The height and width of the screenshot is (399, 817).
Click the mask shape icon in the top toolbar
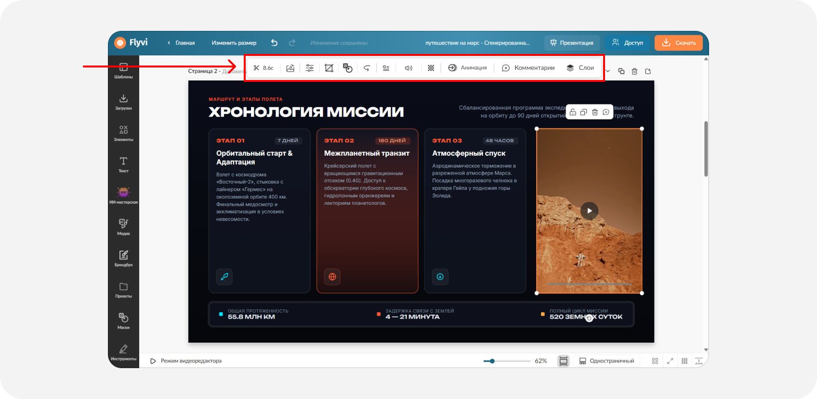pos(348,68)
